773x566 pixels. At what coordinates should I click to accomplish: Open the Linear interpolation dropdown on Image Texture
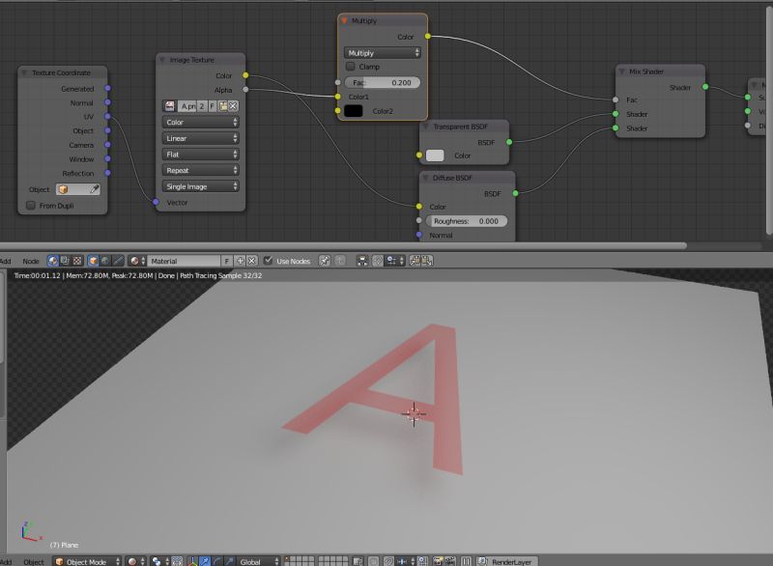[x=200, y=137]
